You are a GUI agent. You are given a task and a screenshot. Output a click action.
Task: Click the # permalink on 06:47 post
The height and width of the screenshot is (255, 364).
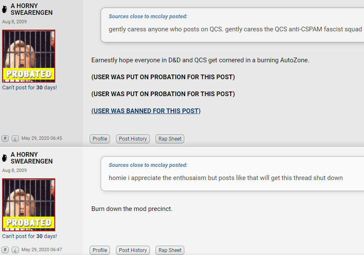[x=5, y=250]
